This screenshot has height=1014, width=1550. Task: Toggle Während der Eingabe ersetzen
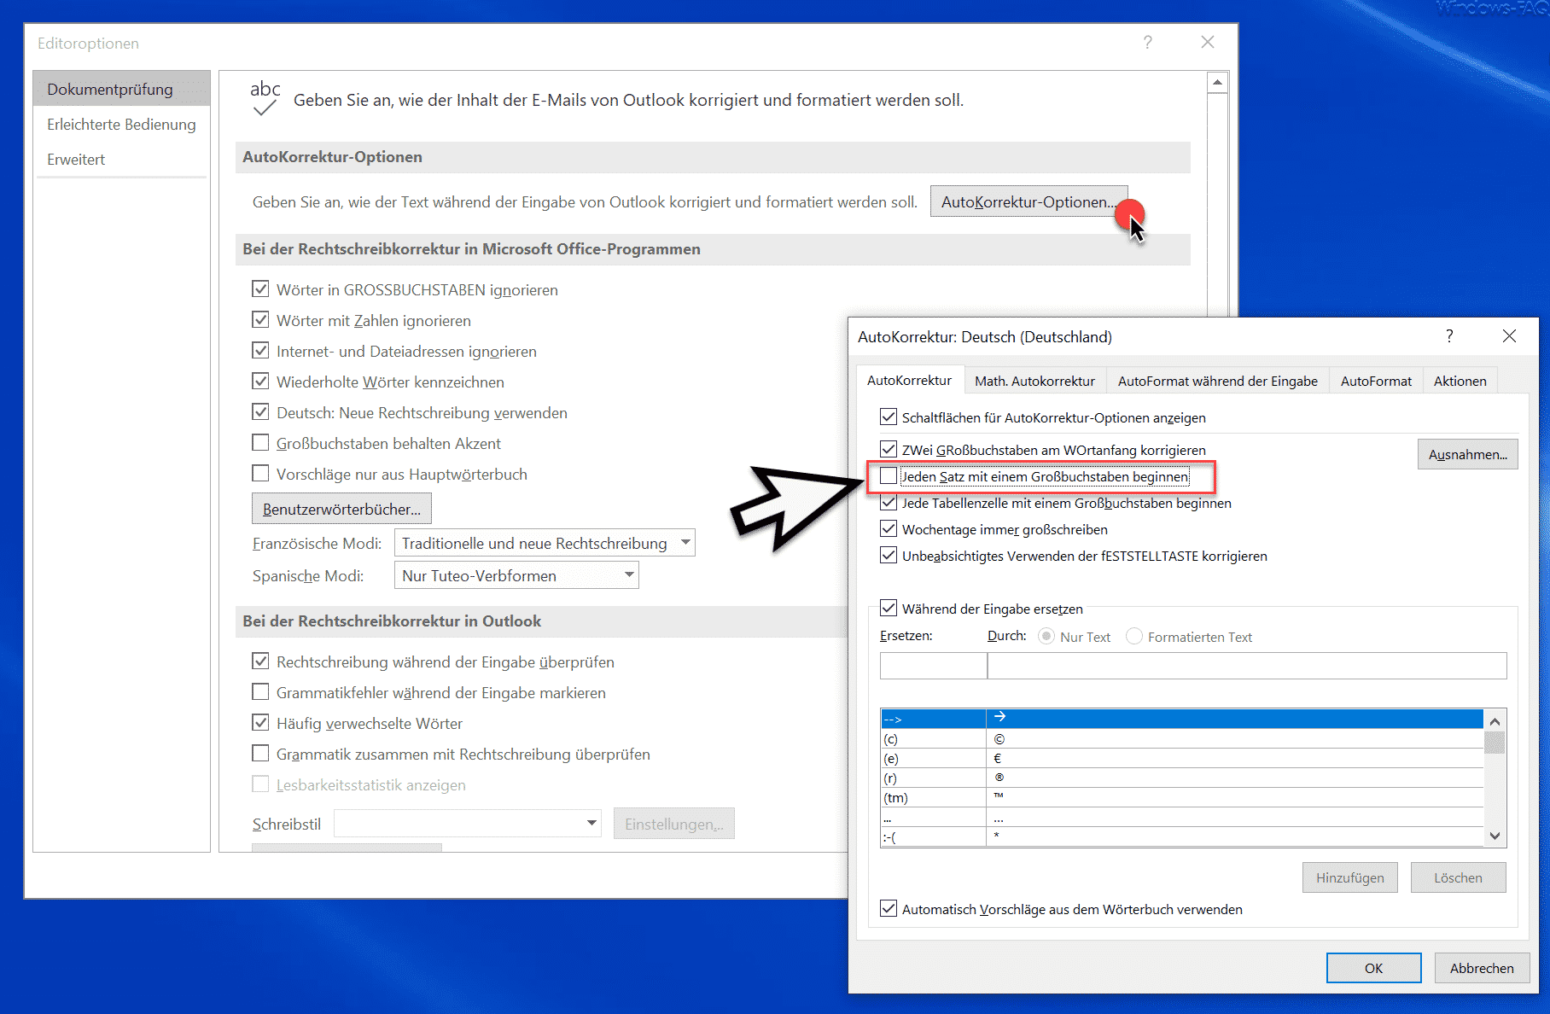tap(889, 609)
